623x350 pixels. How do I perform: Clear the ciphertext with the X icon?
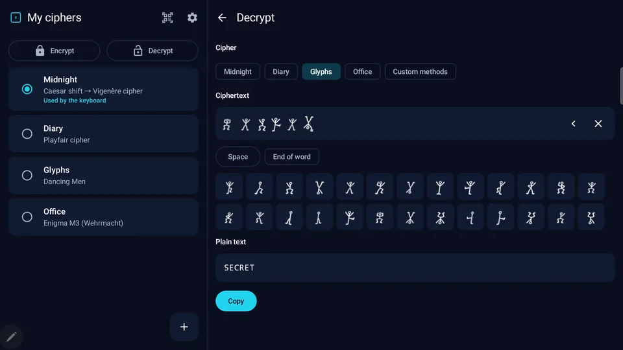pyautogui.click(x=598, y=124)
